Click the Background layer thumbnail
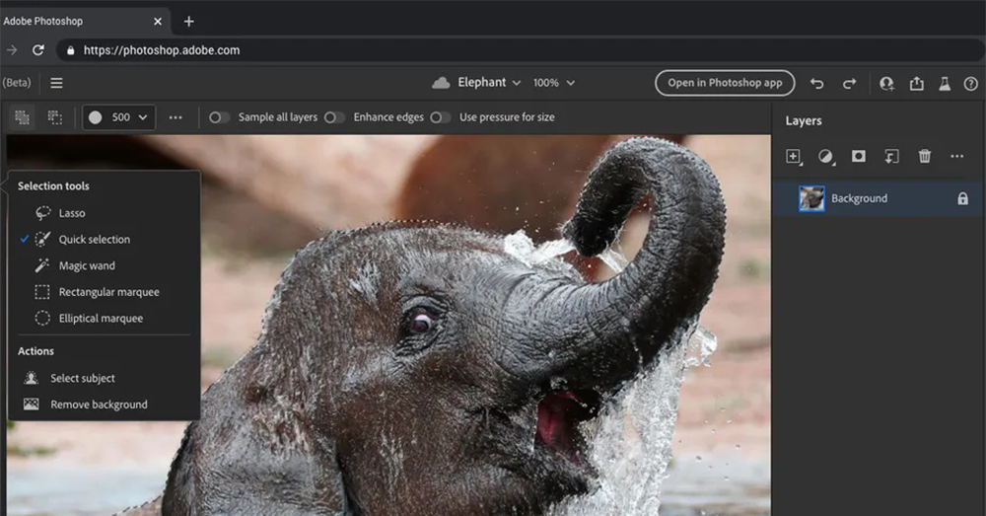Viewport: 986px width, 516px height. (811, 199)
